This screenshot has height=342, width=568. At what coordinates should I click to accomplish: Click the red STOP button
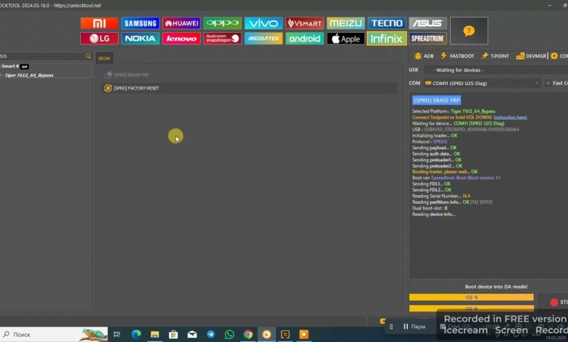tap(559, 302)
